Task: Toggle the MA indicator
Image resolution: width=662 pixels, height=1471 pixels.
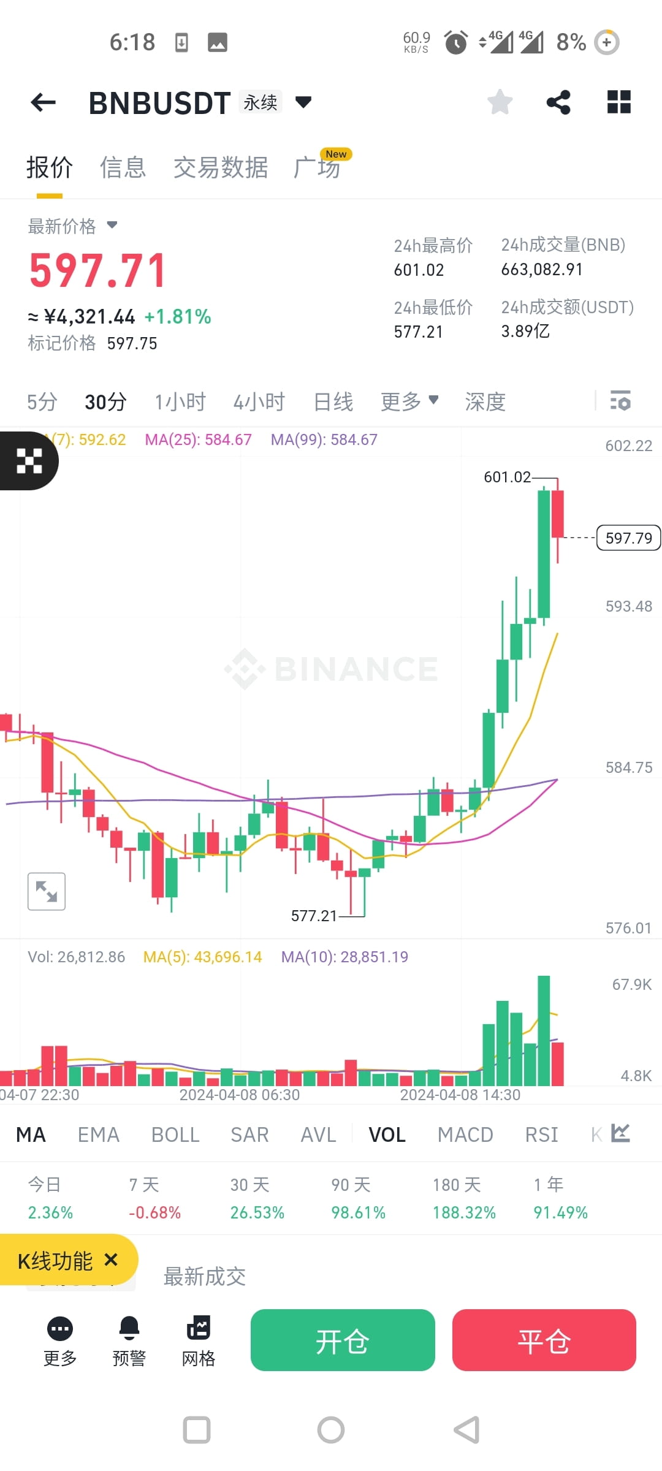Action: click(31, 1135)
